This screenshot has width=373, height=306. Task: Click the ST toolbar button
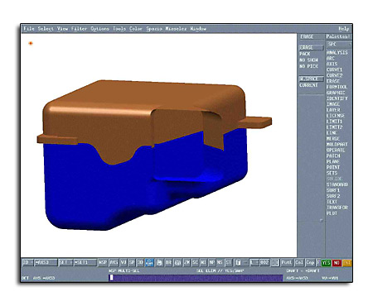(229, 262)
